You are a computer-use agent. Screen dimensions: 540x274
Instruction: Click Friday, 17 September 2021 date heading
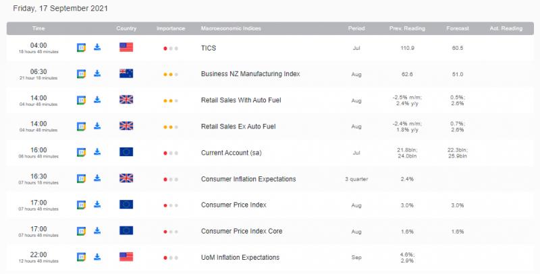click(x=60, y=9)
